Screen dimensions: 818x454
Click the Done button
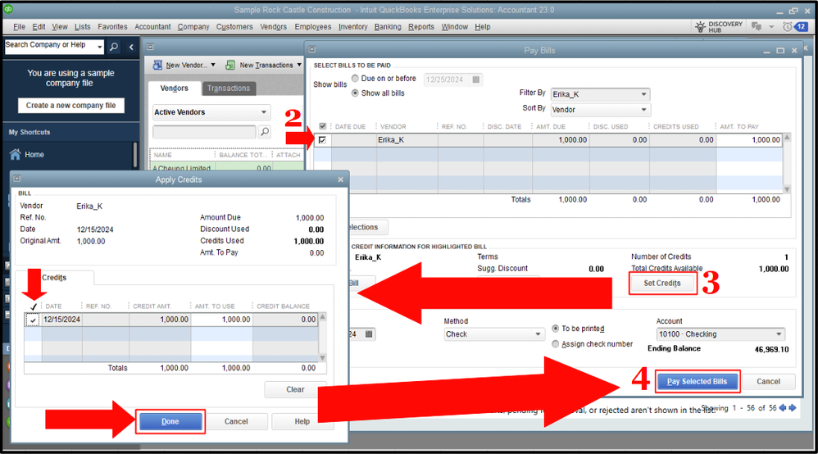[170, 422]
